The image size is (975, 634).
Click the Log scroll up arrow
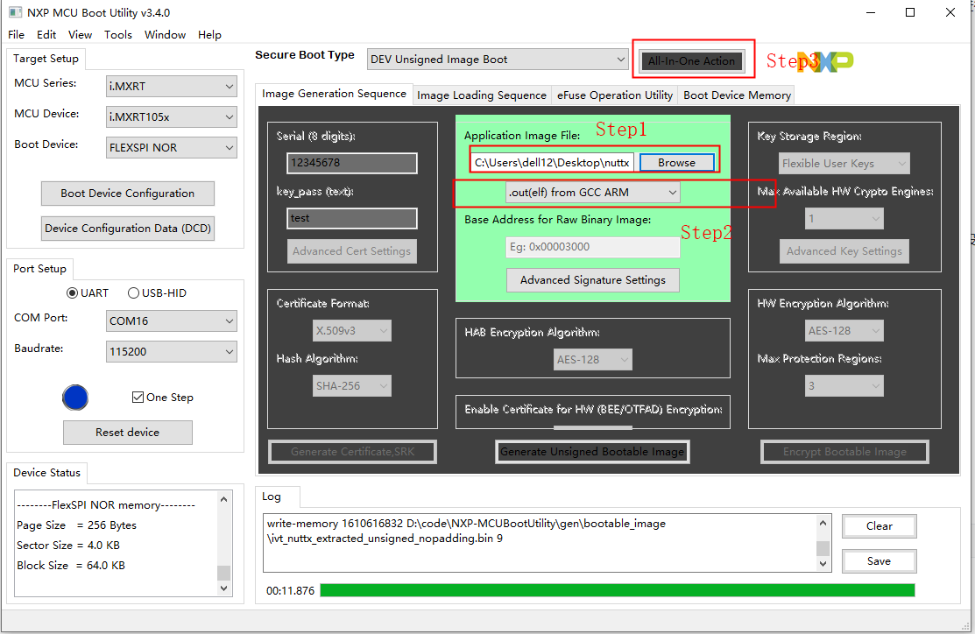(x=823, y=523)
